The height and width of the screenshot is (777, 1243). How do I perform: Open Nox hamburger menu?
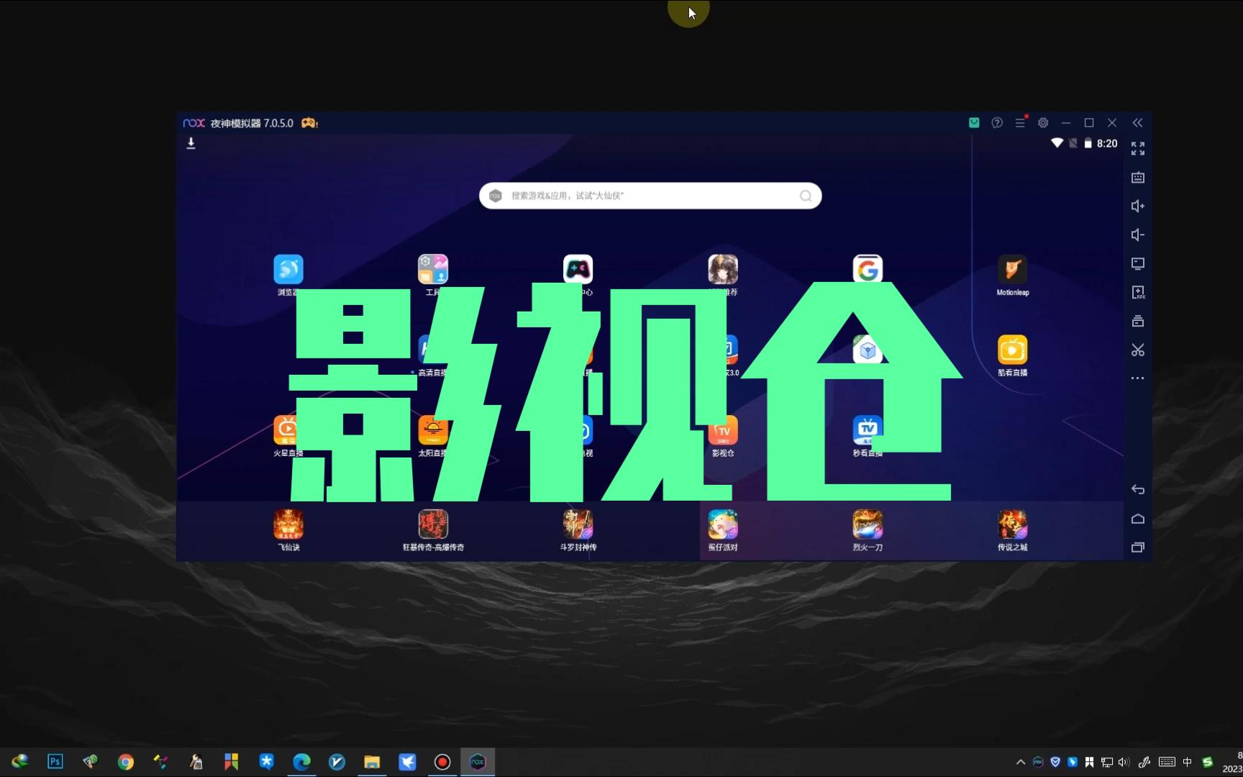(x=1020, y=123)
